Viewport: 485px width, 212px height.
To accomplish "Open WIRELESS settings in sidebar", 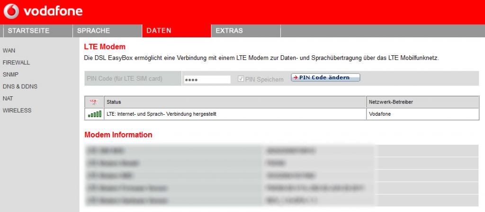I will pos(17,110).
